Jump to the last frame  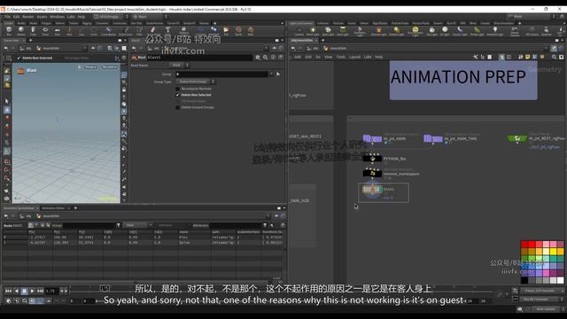click(x=40, y=291)
